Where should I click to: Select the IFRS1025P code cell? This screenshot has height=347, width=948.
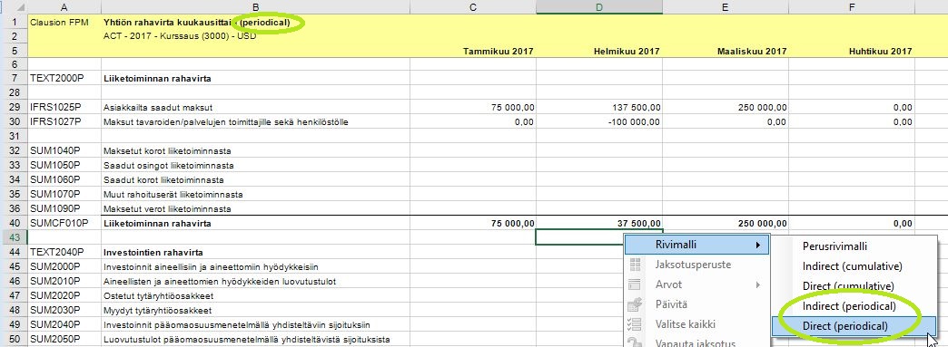click(64, 108)
